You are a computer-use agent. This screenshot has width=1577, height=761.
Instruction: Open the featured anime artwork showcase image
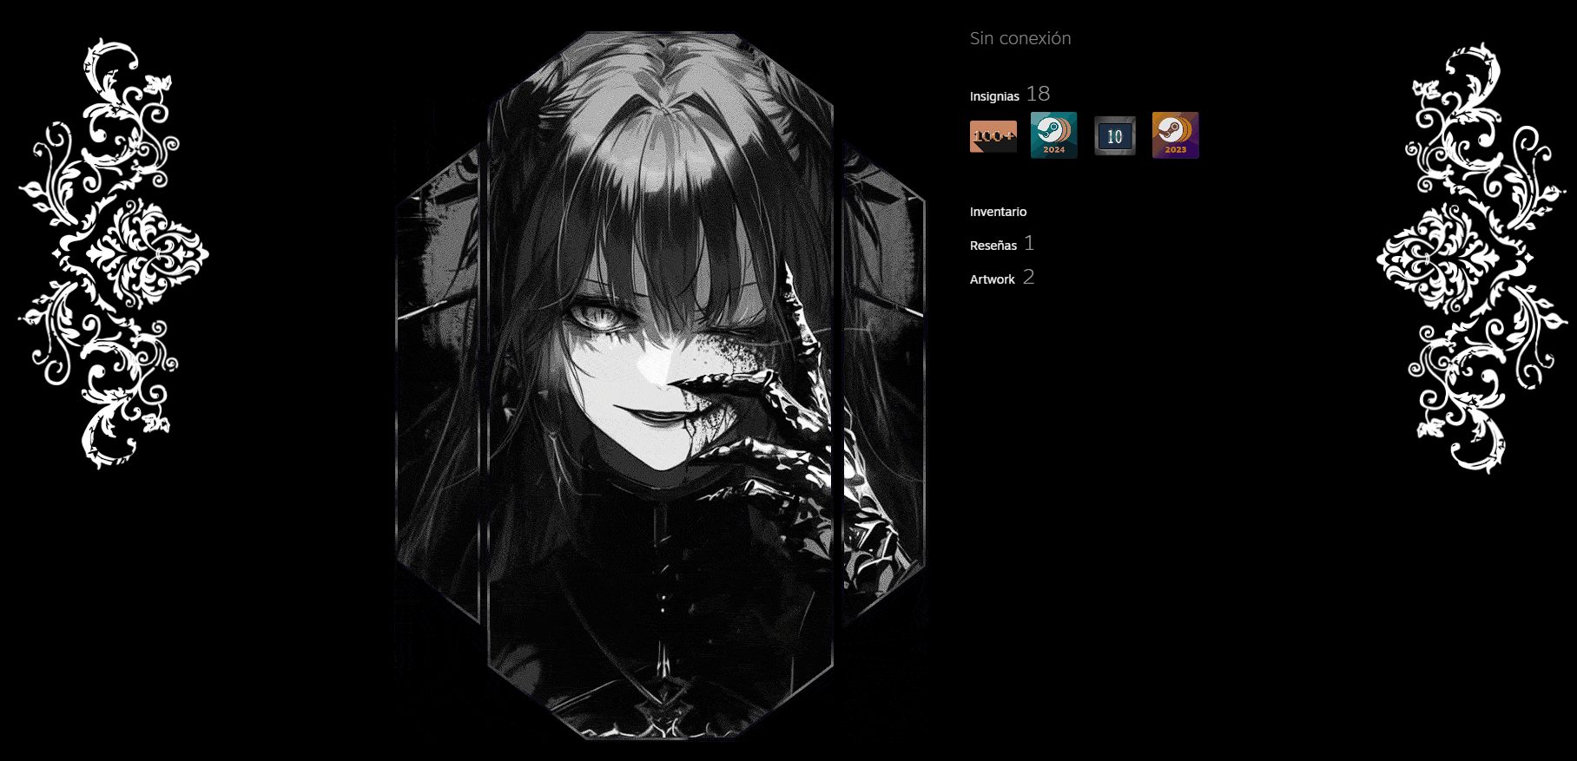tap(660, 386)
